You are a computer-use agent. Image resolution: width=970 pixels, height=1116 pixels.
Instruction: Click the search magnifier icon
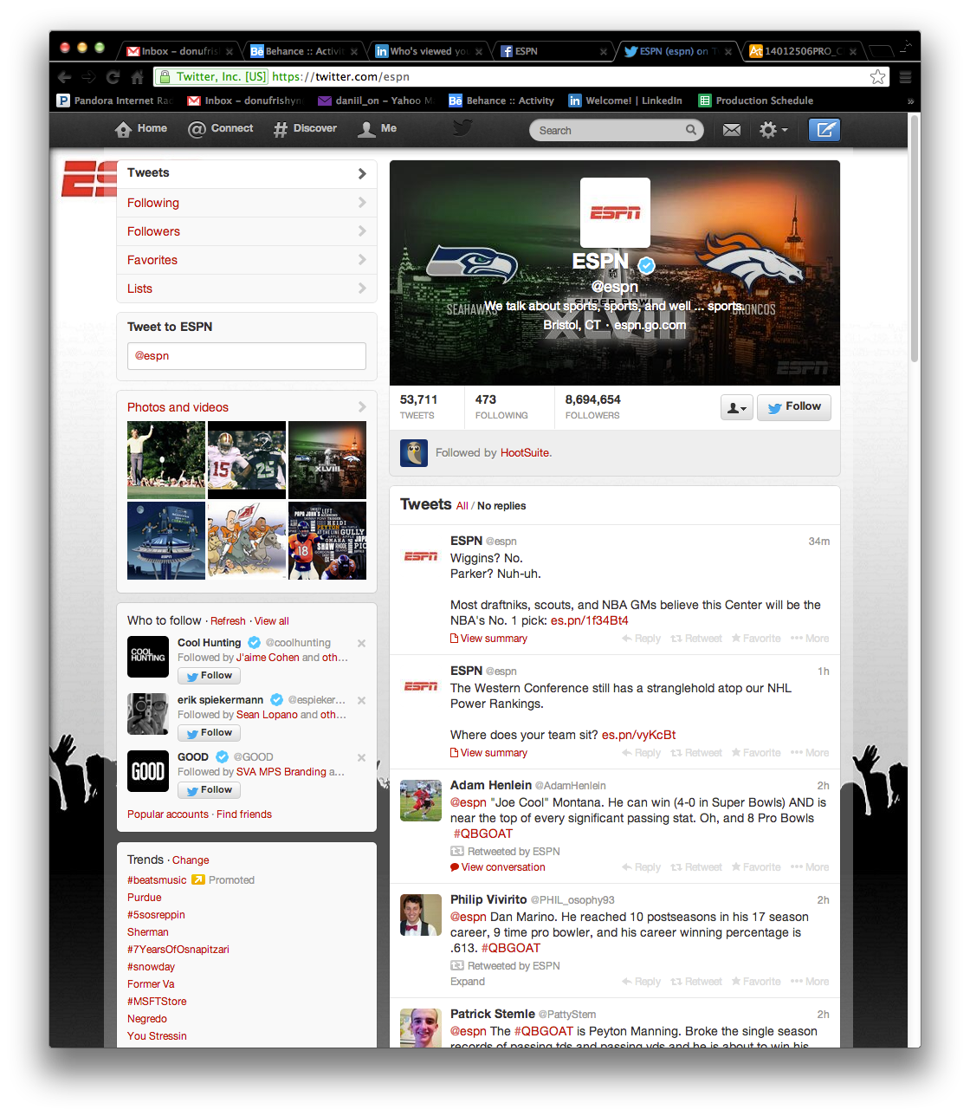pos(691,130)
